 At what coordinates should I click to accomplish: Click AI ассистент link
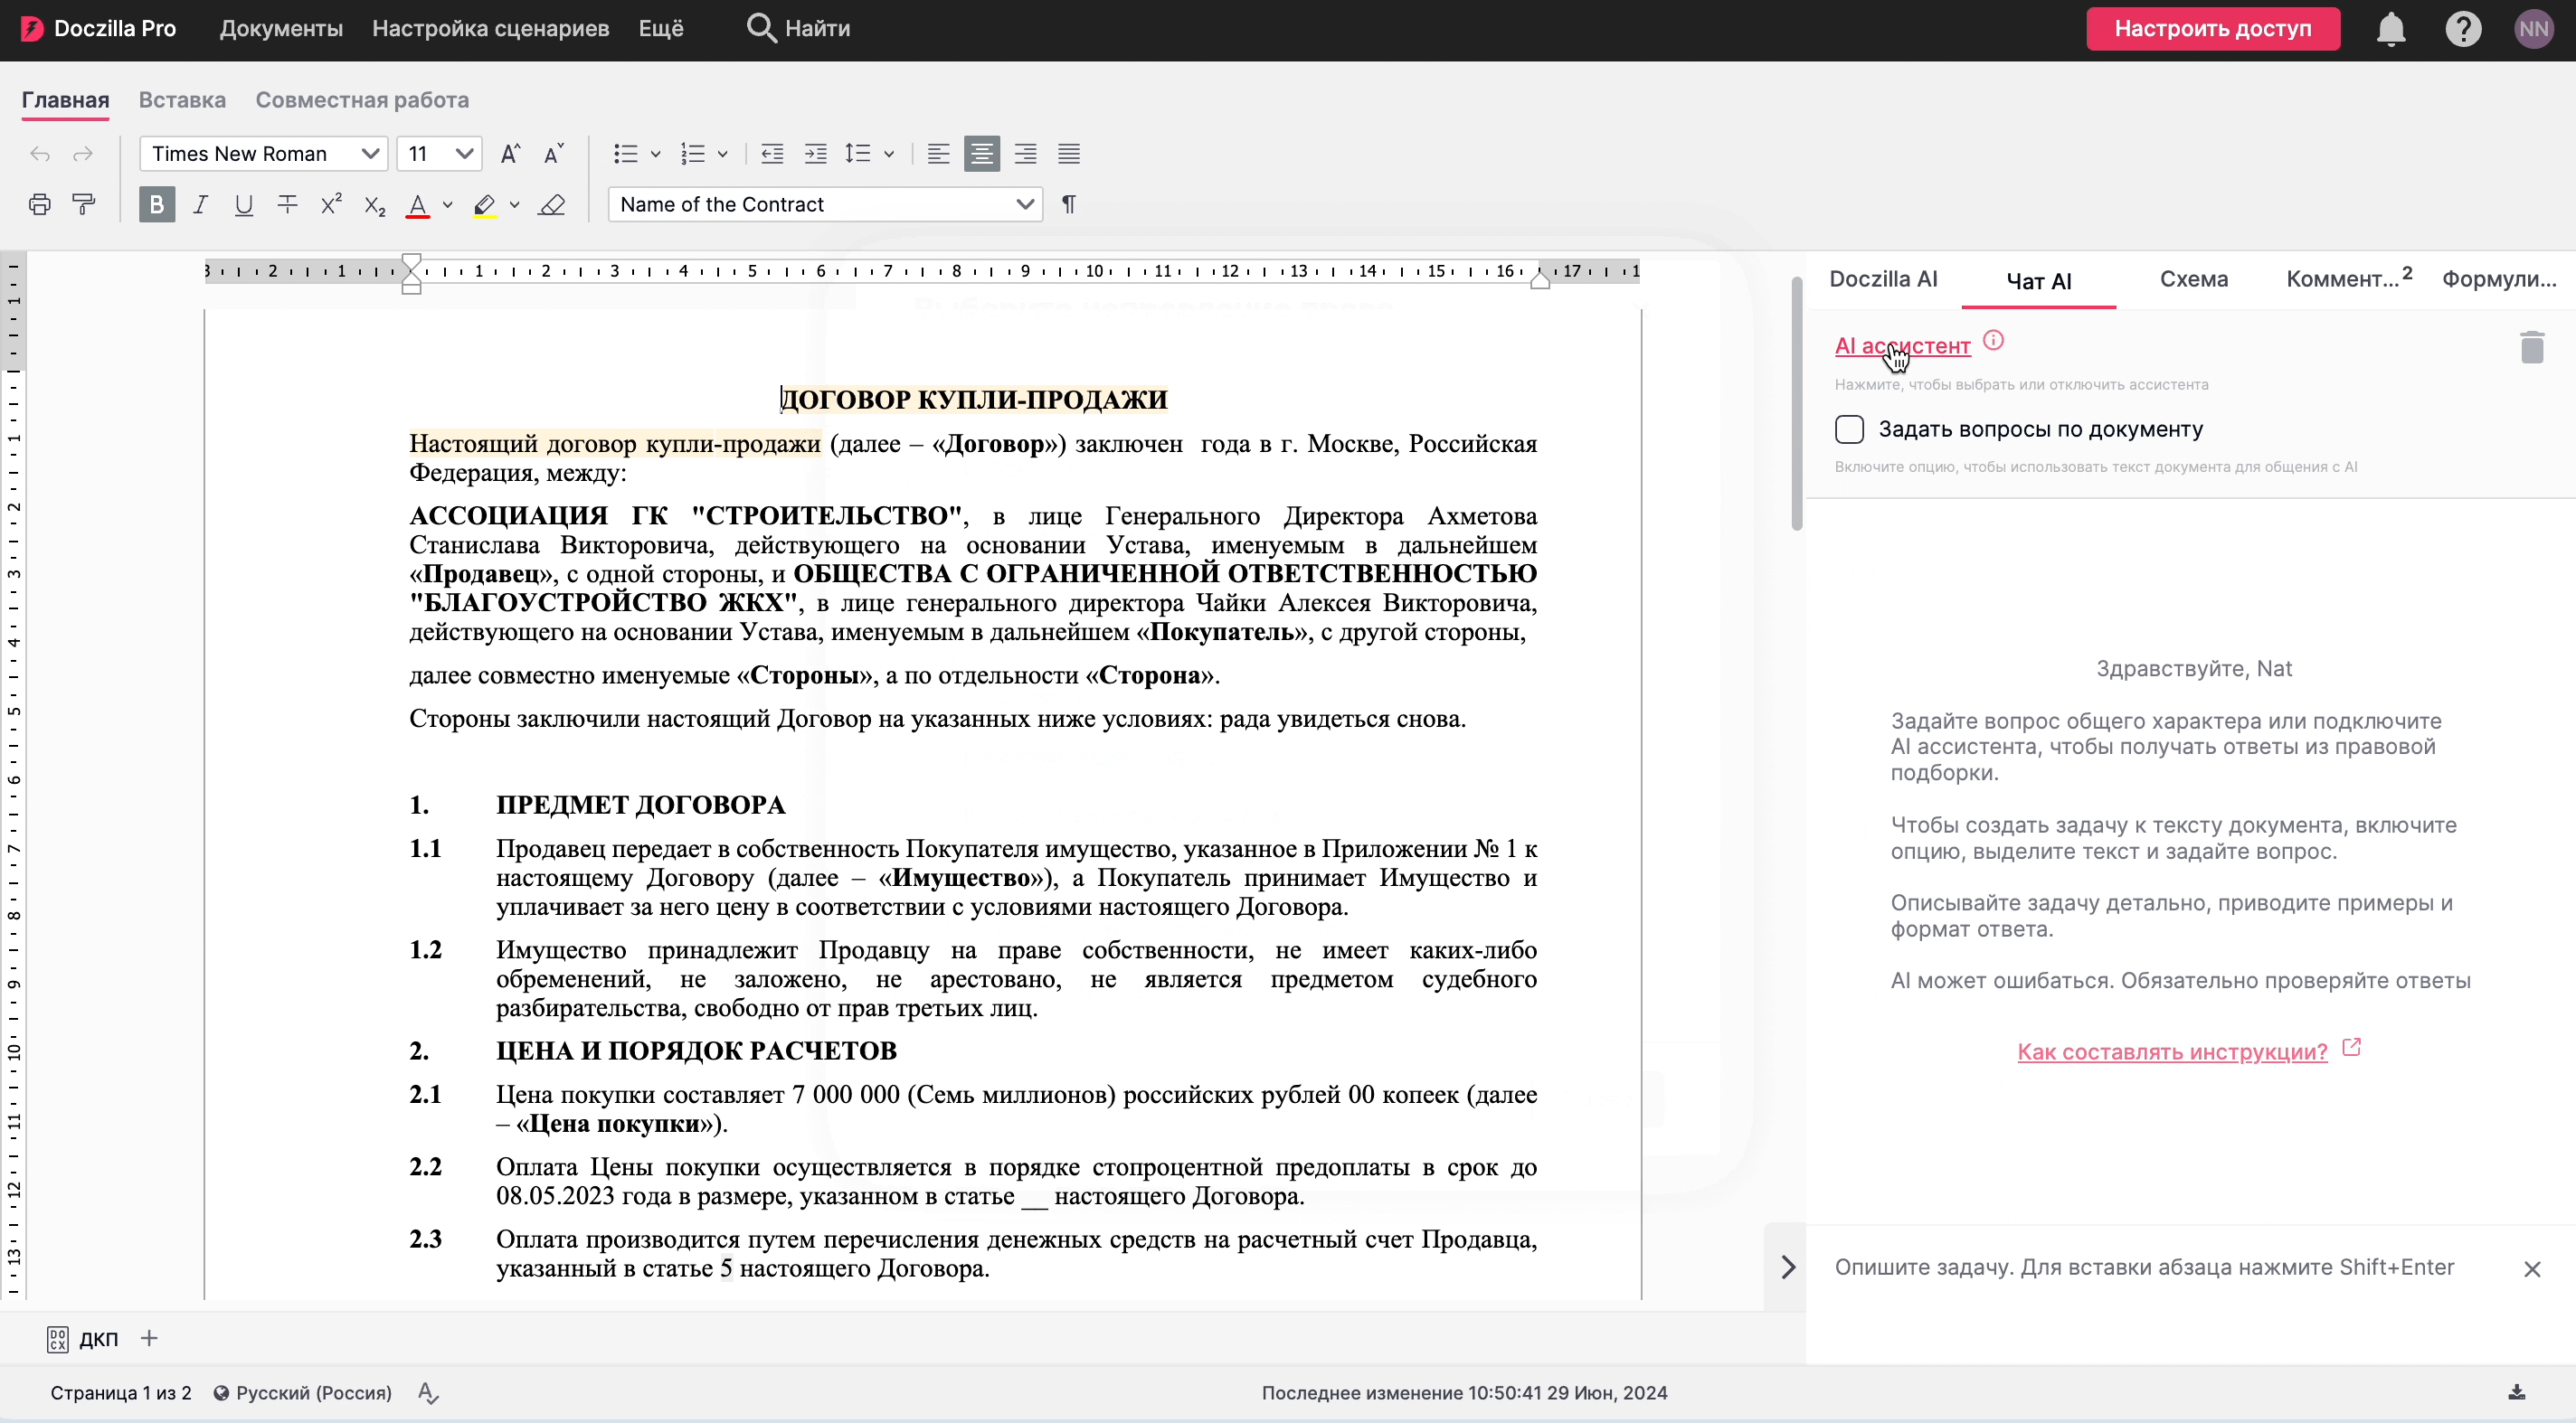click(x=1902, y=345)
